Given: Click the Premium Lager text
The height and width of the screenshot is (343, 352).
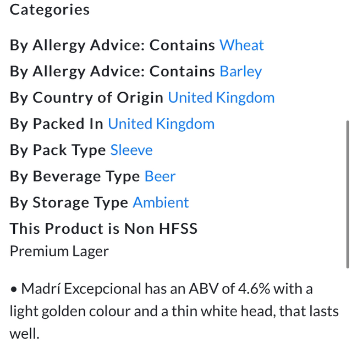Looking at the screenshot, I should (59, 251).
